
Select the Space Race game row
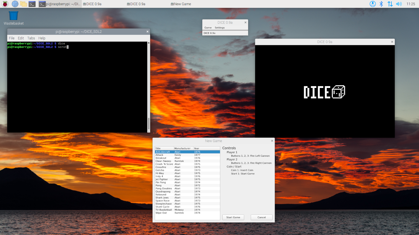coord(187,200)
